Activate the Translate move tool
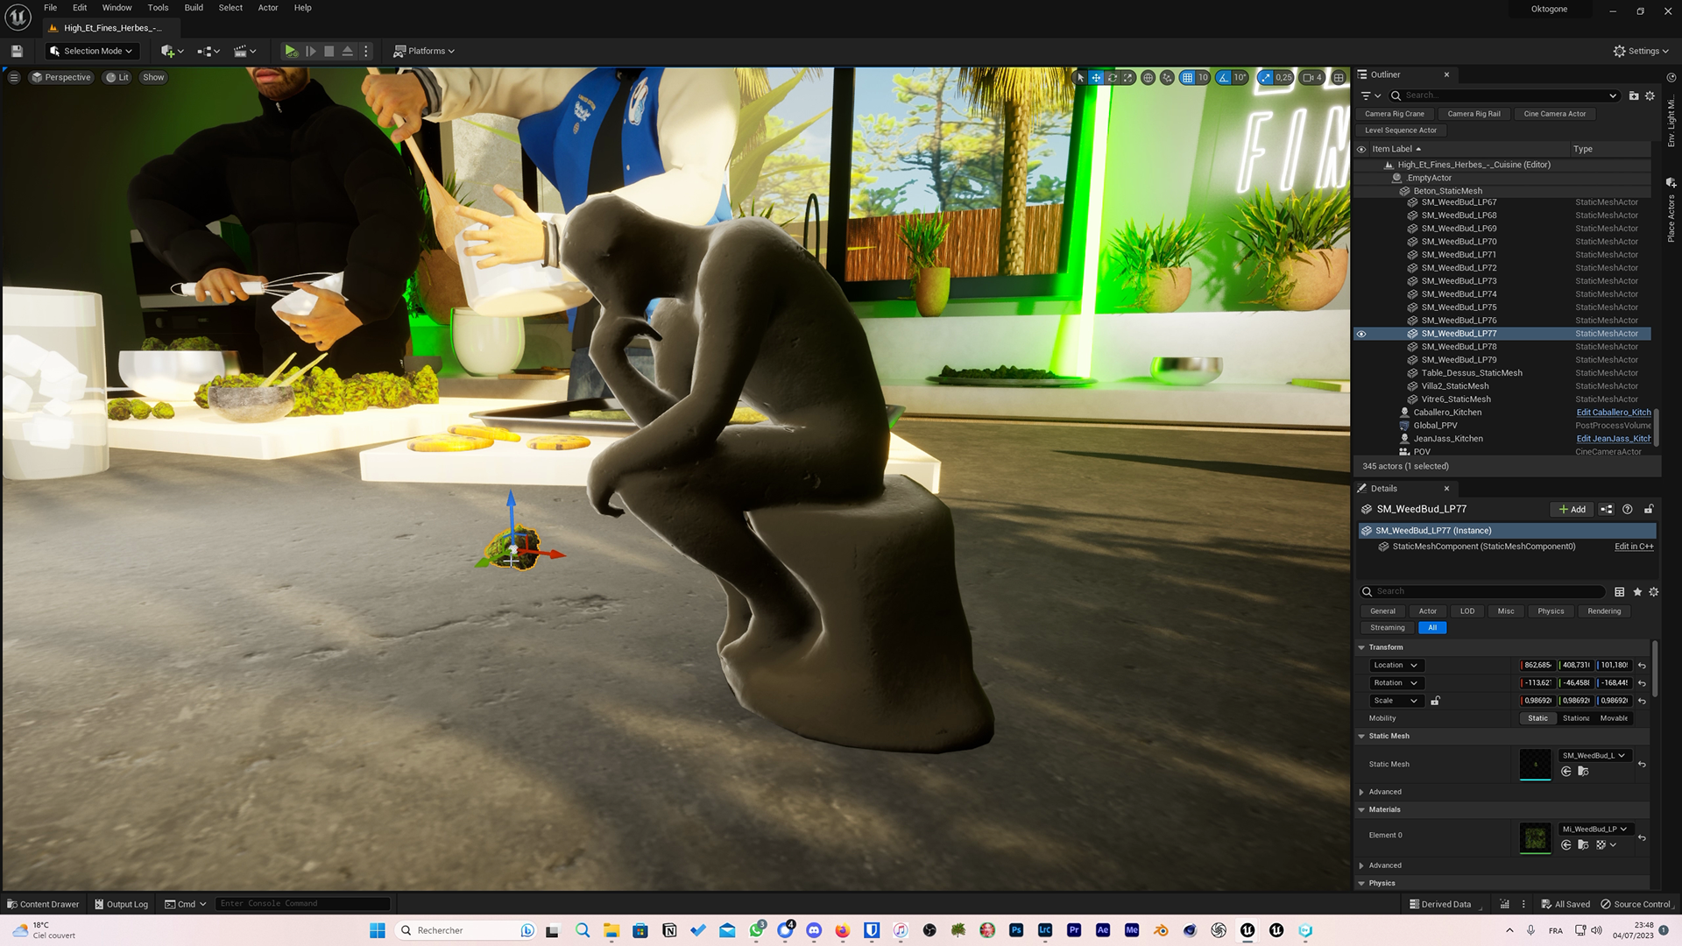Screen dimensions: 1682x946 pos(1096,77)
